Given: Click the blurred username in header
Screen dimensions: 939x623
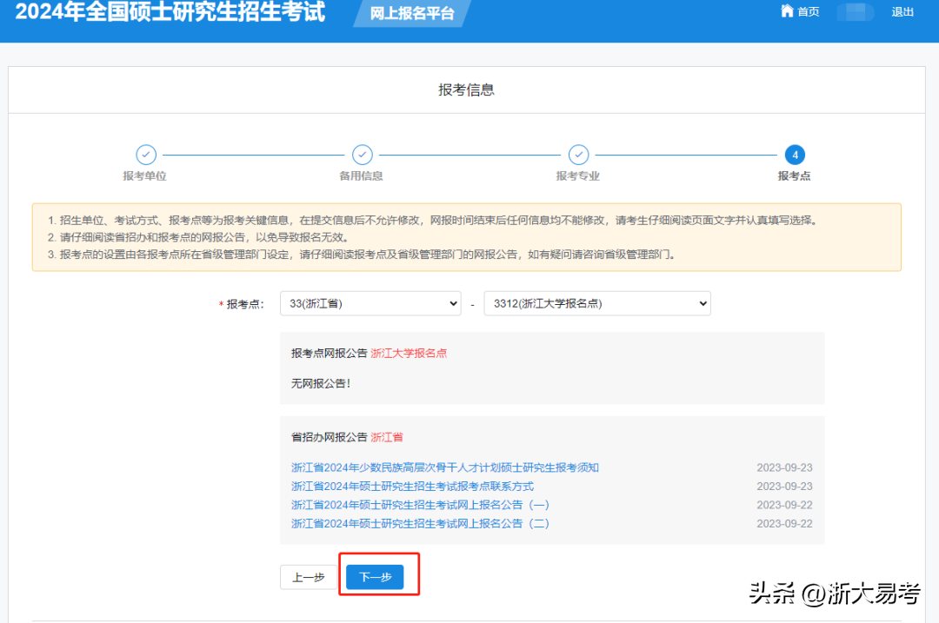Looking at the screenshot, I should pos(856,12).
